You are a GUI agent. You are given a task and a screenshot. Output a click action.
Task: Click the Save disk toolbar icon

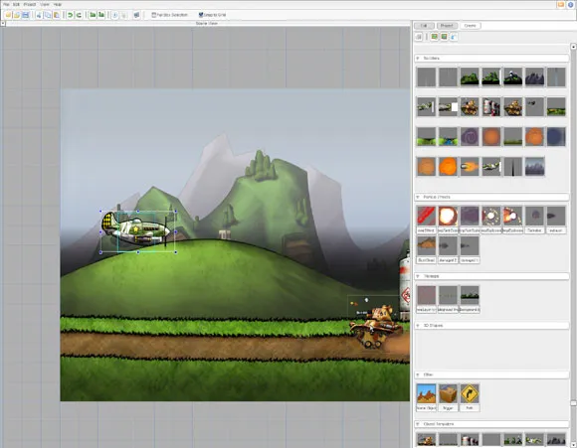click(26, 15)
